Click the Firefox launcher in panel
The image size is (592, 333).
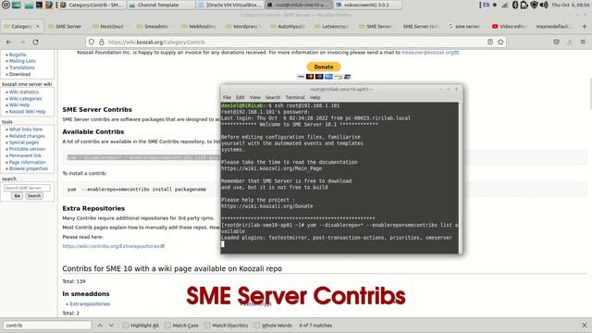(49, 5)
